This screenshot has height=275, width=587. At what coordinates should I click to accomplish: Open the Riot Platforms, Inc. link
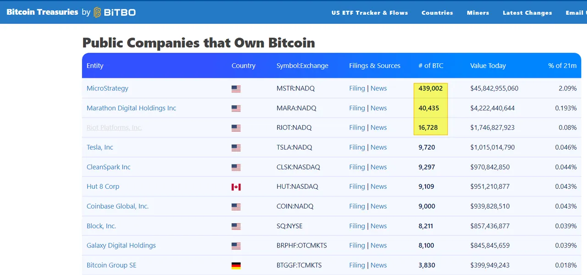[114, 127]
